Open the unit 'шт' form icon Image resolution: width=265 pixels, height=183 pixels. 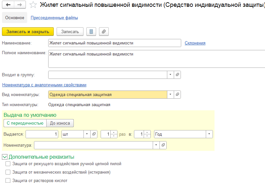point(94,134)
